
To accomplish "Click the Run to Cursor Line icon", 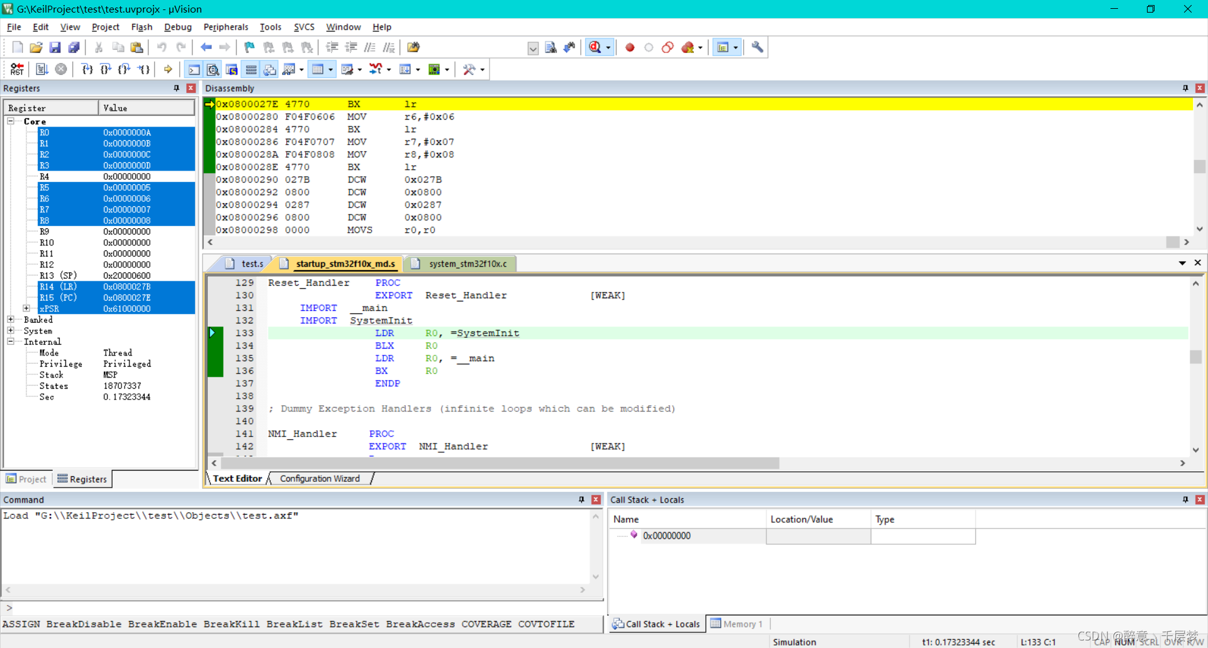I will pos(143,69).
